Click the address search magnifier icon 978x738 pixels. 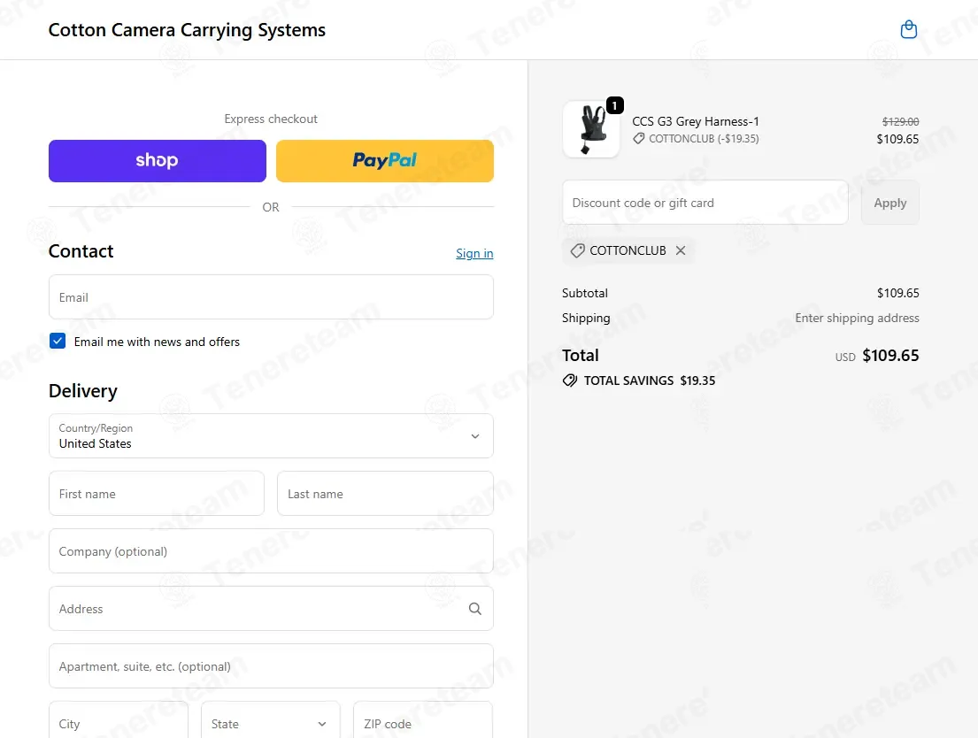(475, 609)
